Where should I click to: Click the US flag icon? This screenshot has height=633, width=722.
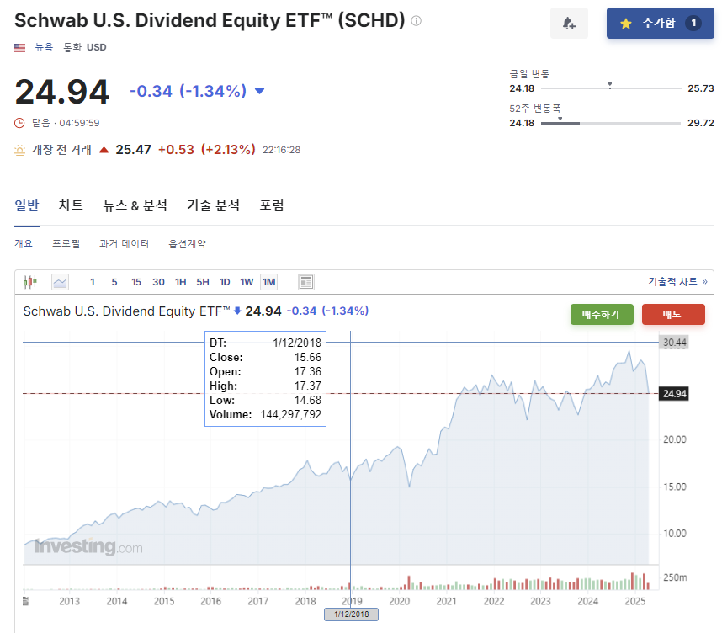[20, 47]
